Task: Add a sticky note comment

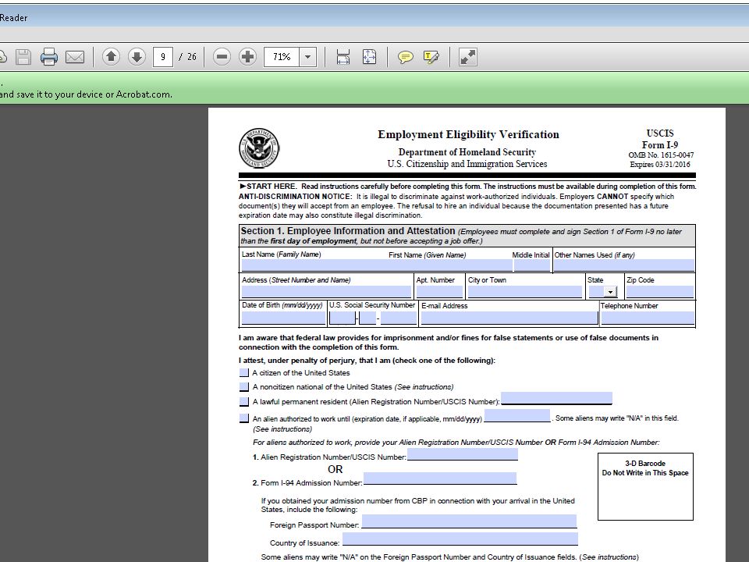Action: [405, 58]
